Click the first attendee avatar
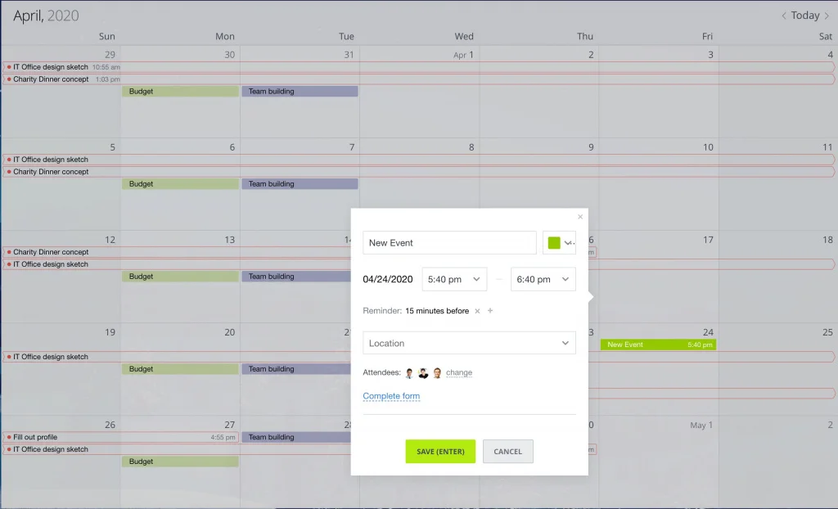The width and height of the screenshot is (838, 509). (x=409, y=372)
